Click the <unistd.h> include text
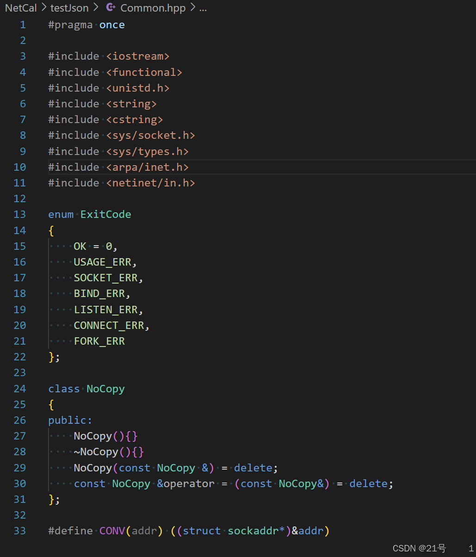This screenshot has width=476, height=557. pos(138,88)
